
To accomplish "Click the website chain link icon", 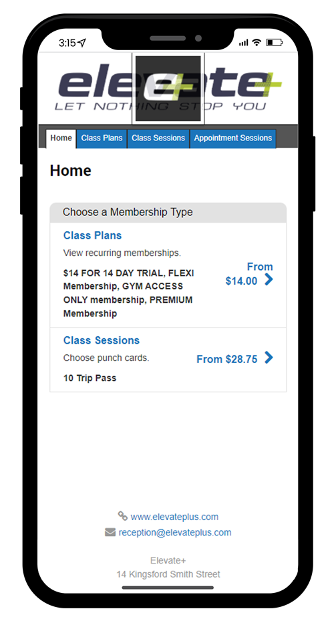I will point(123,516).
